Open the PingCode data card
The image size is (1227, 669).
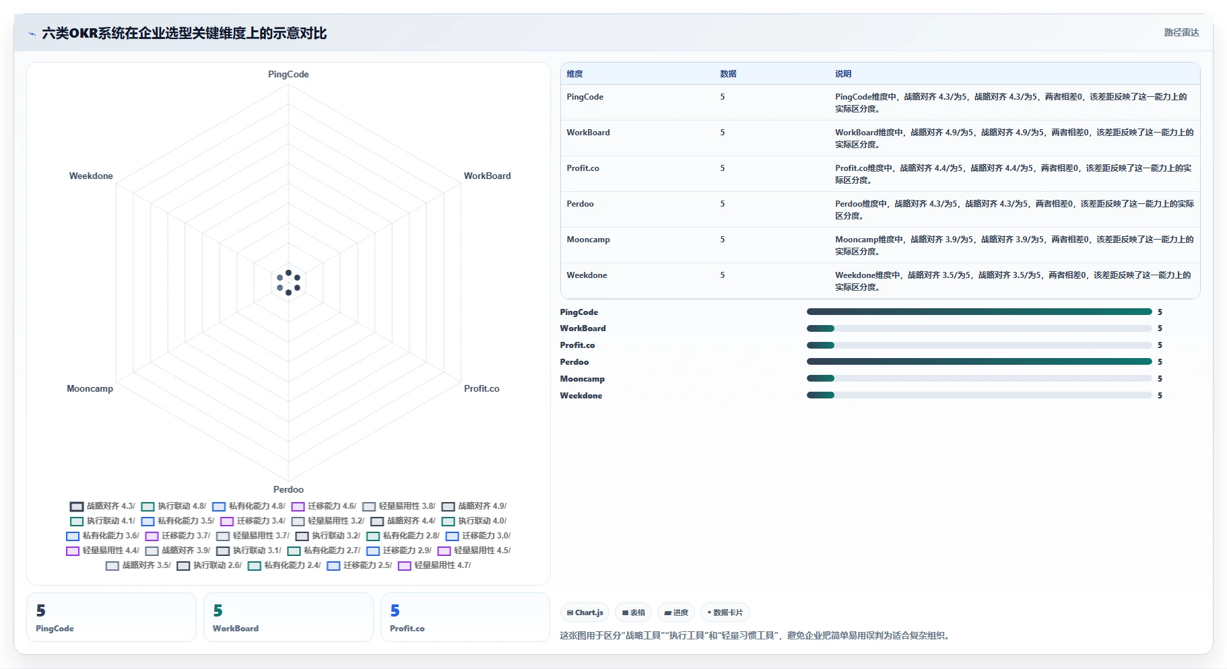[111, 617]
